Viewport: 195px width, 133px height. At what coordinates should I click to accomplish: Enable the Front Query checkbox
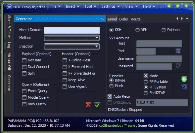[24, 91]
